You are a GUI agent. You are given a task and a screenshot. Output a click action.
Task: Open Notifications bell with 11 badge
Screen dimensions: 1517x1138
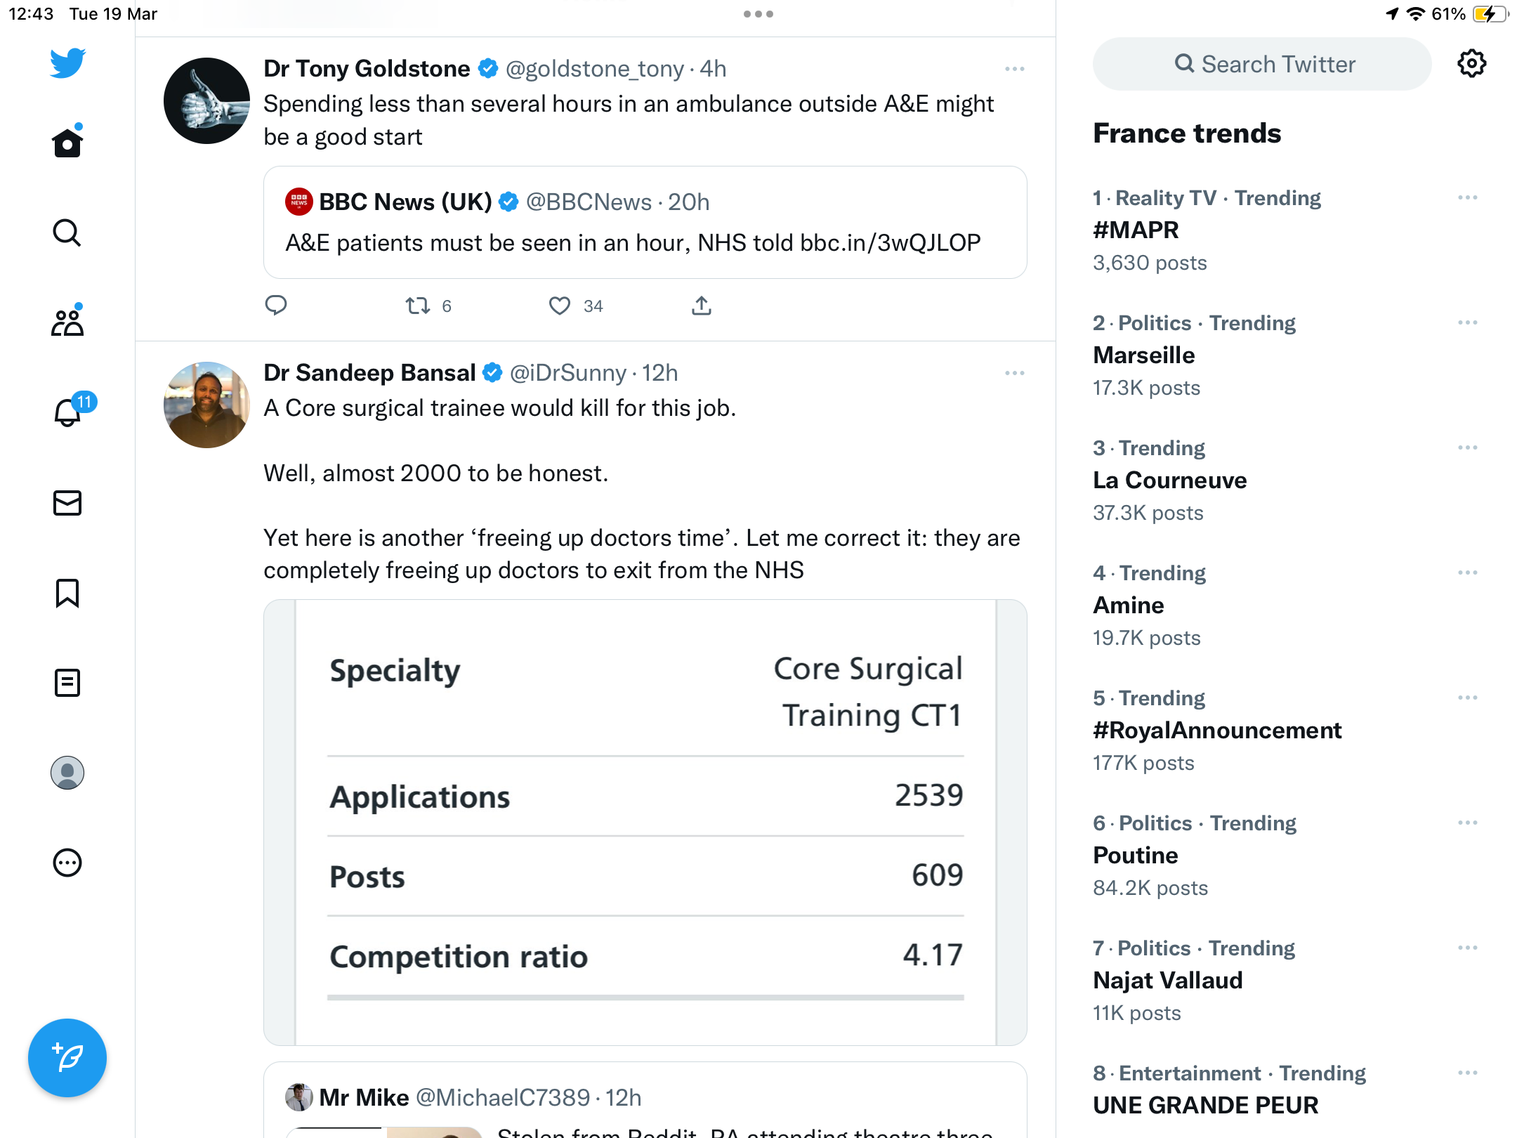72,410
